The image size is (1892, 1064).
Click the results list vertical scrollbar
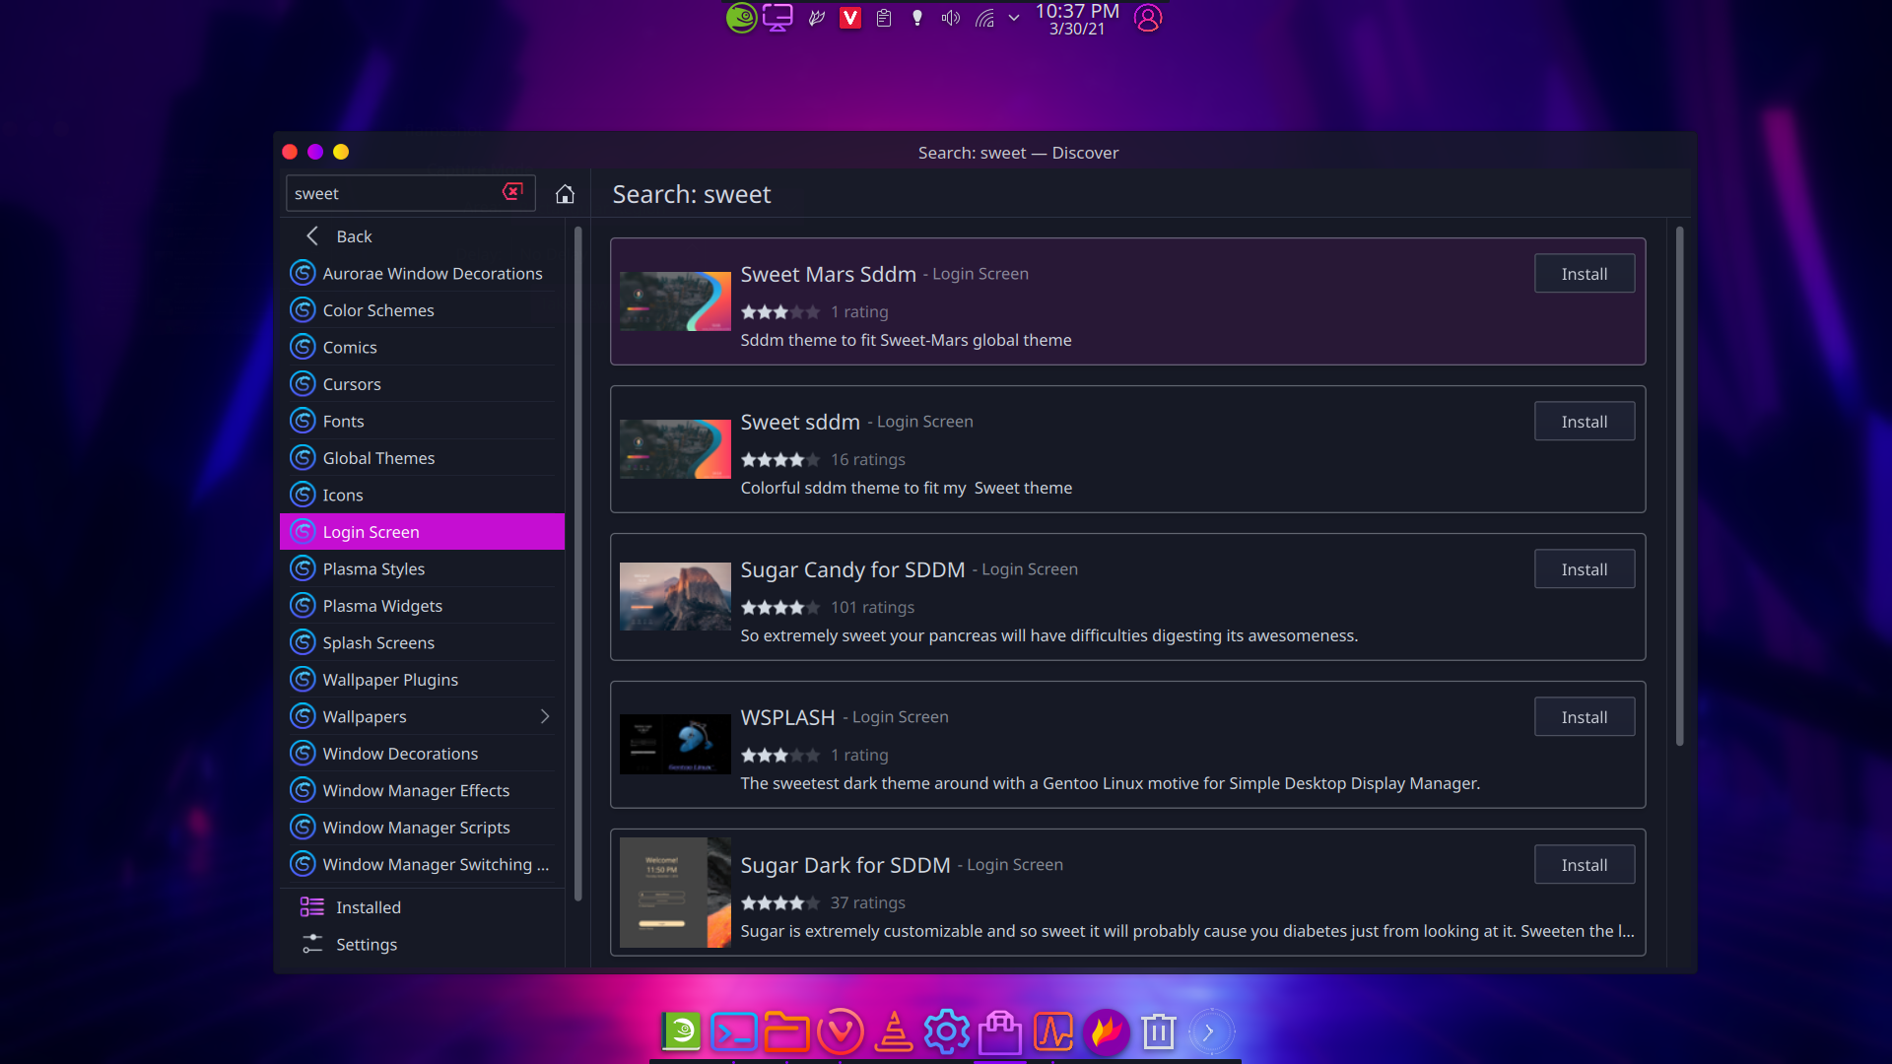click(x=1679, y=487)
